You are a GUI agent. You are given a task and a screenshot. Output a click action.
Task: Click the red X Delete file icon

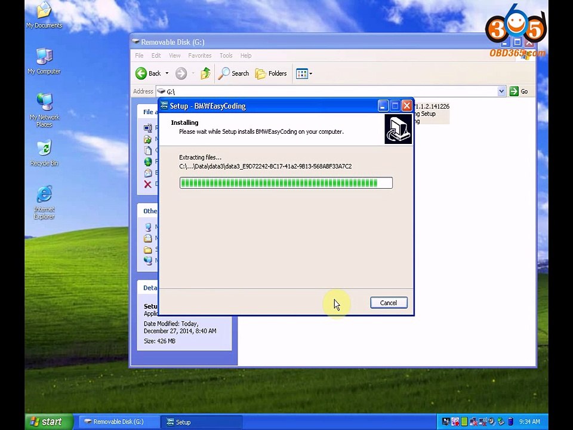tap(147, 184)
